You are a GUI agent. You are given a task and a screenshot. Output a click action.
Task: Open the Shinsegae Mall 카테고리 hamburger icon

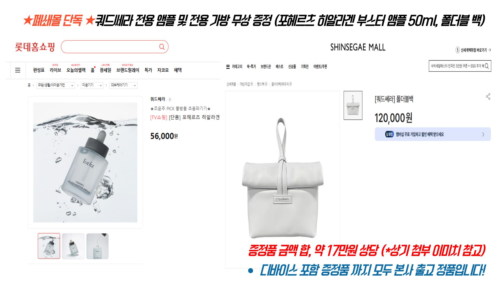pyautogui.click(x=228, y=67)
